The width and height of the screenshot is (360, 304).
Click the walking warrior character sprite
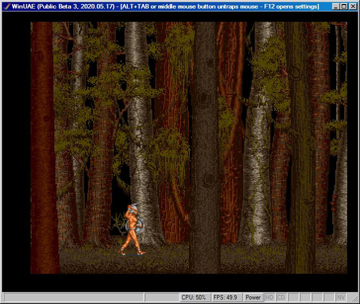[x=132, y=230]
